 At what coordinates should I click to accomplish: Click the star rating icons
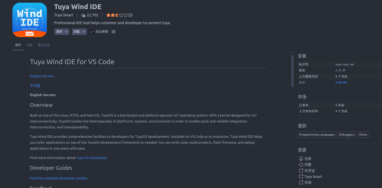[x=117, y=15]
